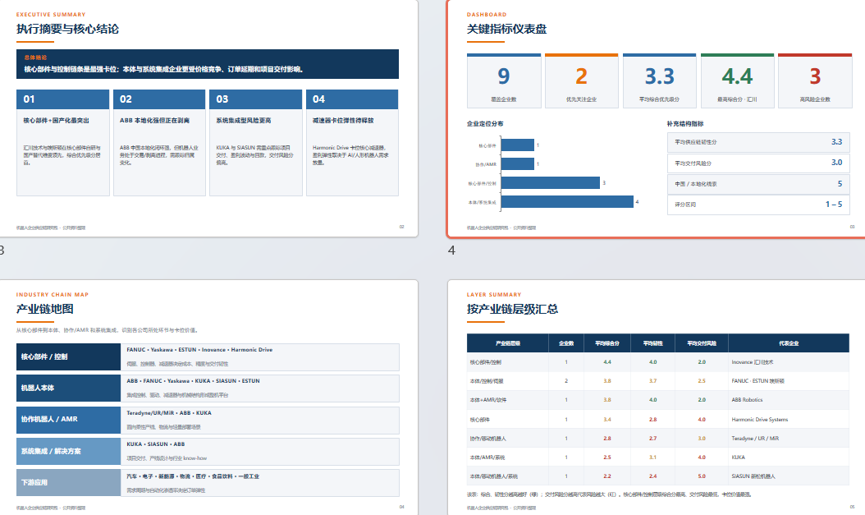865x515 pixels.
Task: Select the Executive Summary slide thumbnail
Action: [x=208, y=118]
